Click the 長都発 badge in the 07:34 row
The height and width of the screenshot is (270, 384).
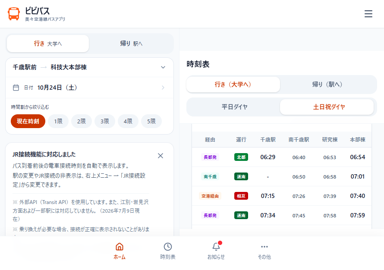[x=210, y=215]
